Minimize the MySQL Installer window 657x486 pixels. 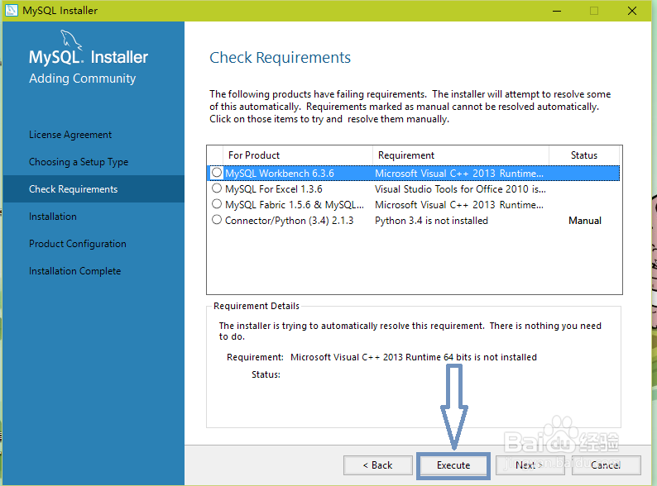click(x=556, y=11)
